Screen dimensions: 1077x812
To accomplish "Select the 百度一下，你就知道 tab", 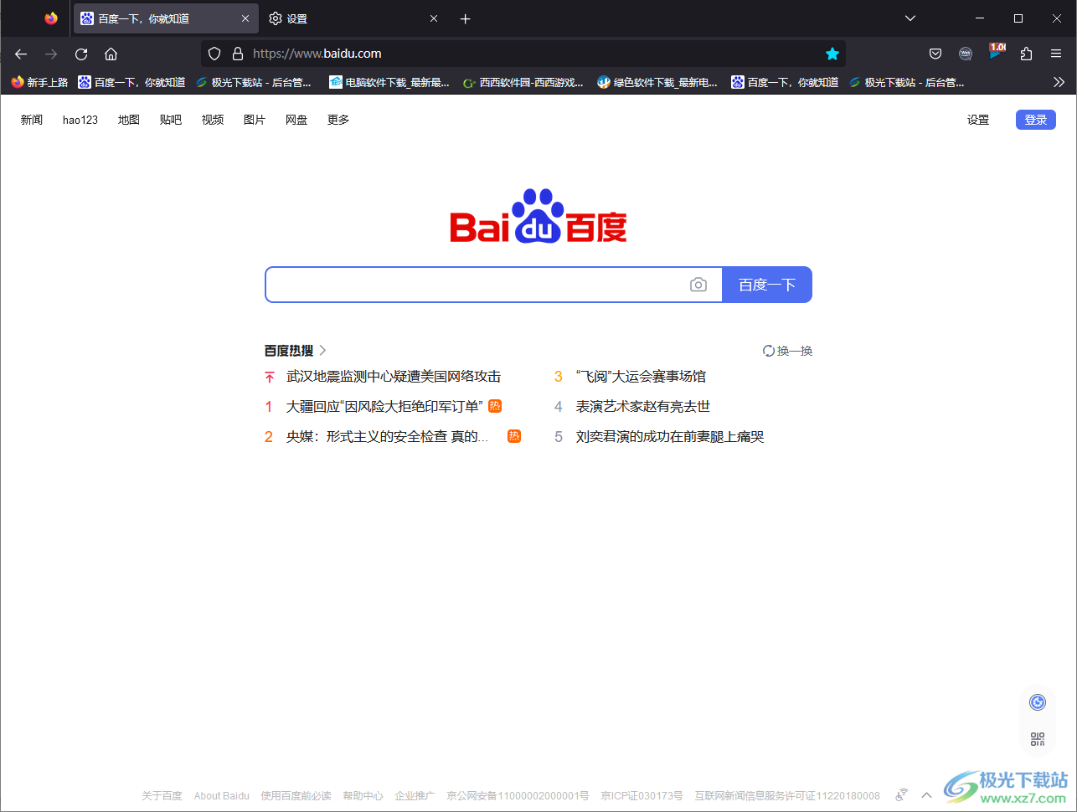I will click(x=165, y=18).
